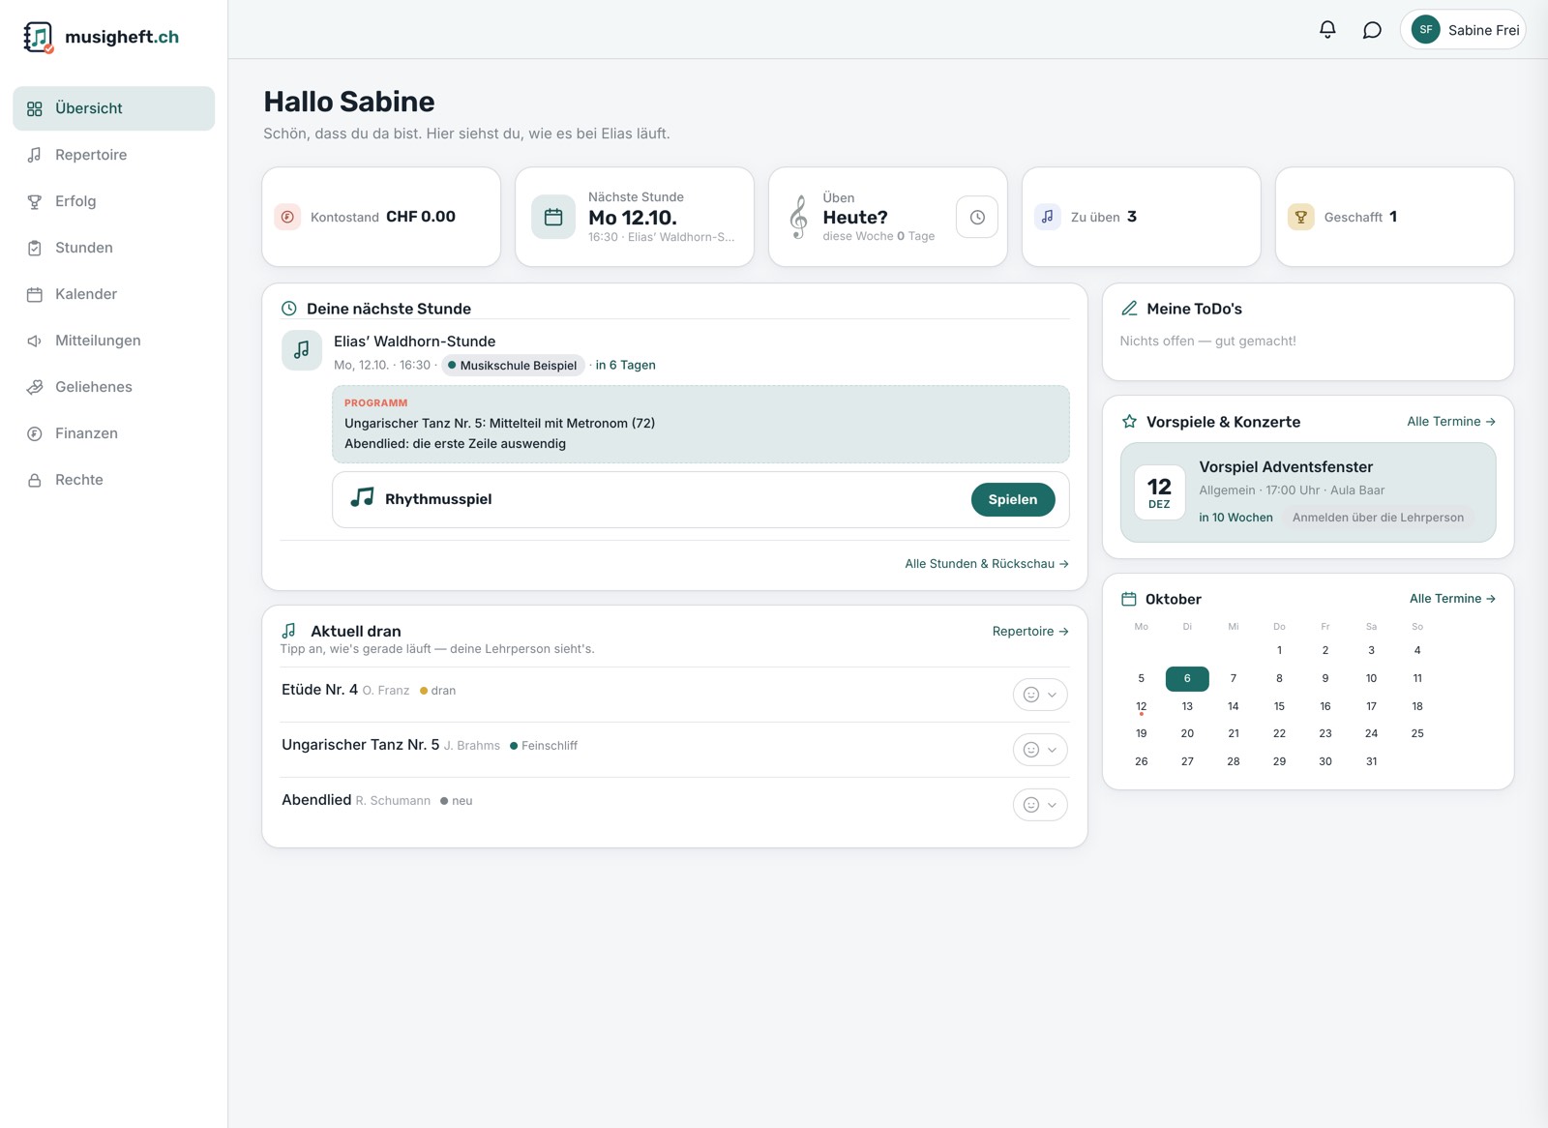Open the chat messages icon
Image resolution: width=1548 pixels, height=1128 pixels.
(1372, 30)
